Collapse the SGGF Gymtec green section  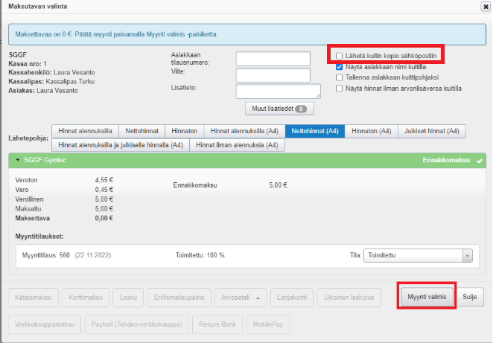(x=16, y=160)
